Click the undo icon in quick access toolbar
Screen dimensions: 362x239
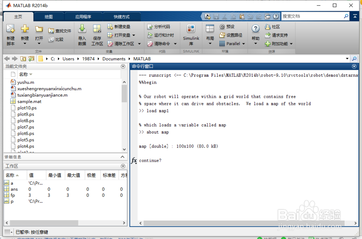coord(250,16)
